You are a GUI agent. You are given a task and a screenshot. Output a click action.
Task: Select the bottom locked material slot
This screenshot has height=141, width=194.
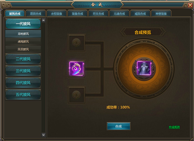tap(76, 95)
